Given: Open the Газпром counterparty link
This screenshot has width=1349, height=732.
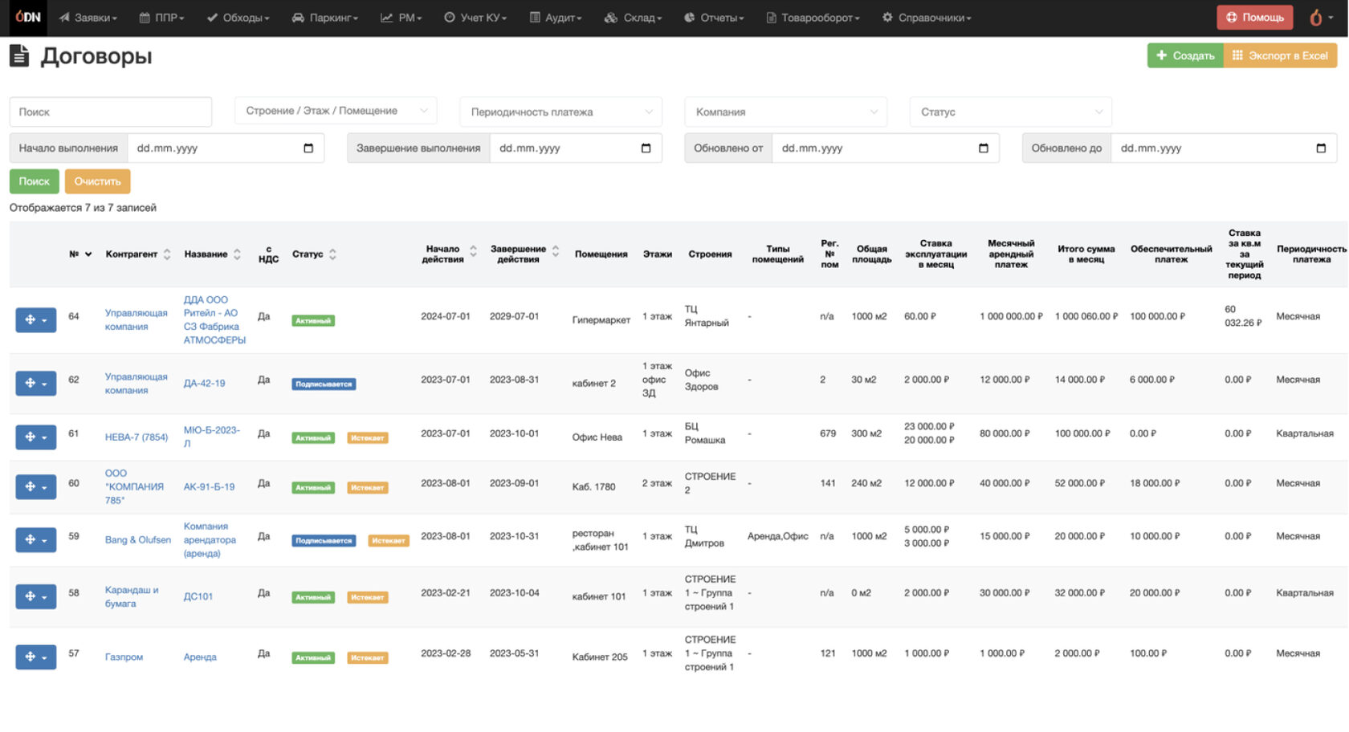Looking at the screenshot, I should 124,657.
